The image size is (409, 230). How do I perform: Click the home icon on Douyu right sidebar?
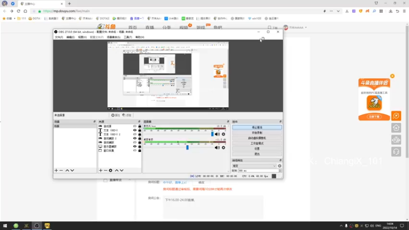pos(396,128)
